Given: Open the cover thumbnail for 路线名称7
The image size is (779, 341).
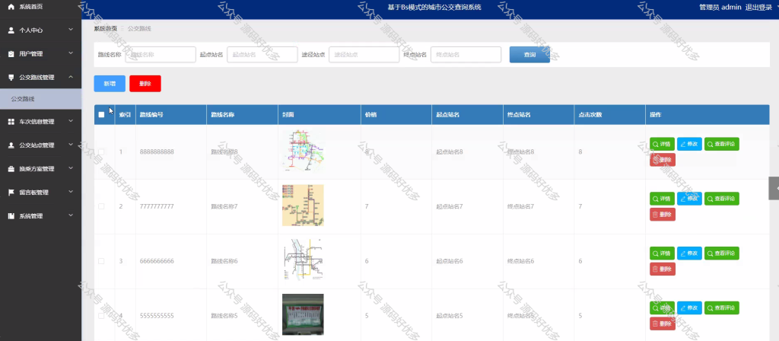Looking at the screenshot, I should point(303,206).
